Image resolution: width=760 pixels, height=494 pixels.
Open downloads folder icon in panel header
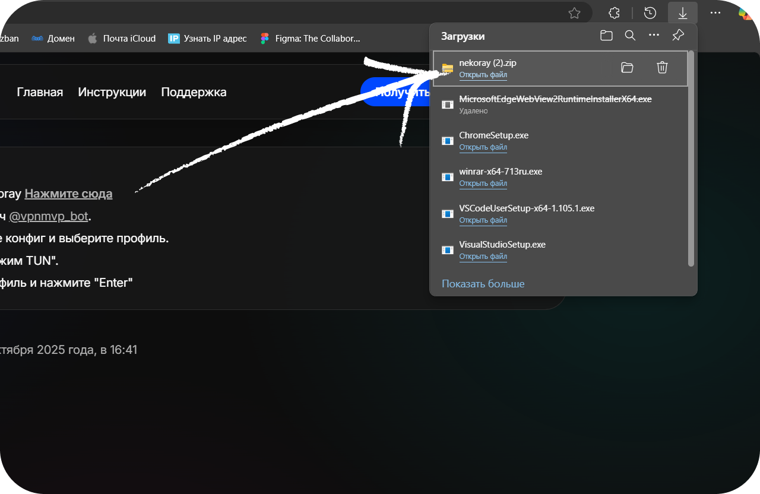click(606, 36)
